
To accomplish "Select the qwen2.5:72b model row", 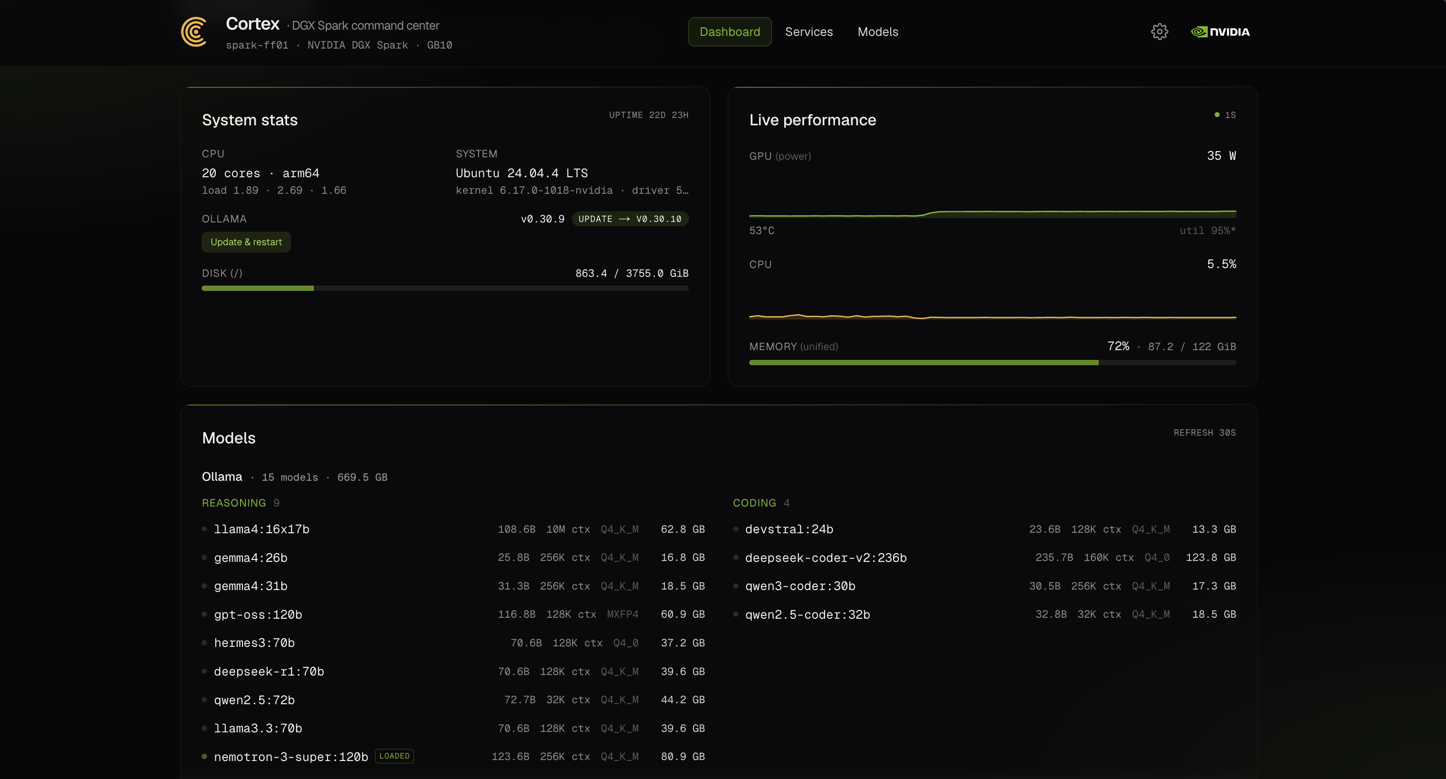I will 453,700.
